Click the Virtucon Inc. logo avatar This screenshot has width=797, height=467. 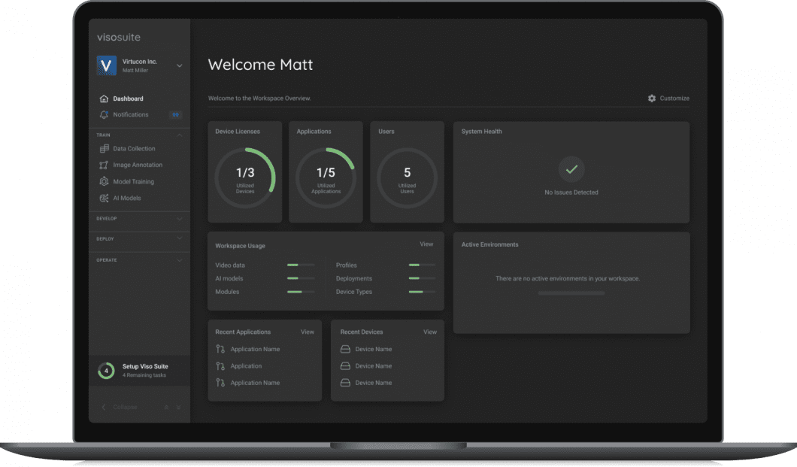[x=107, y=65]
